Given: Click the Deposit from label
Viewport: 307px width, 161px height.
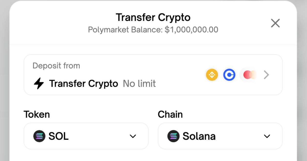Looking at the screenshot, I should coord(56,66).
